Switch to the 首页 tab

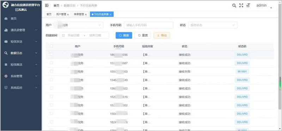(x=49, y=14)
